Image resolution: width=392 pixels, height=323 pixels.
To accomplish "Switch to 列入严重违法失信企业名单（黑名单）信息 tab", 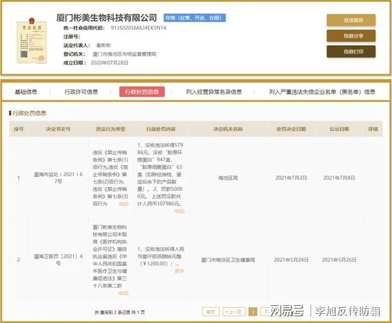I will (x=322, y=92).
